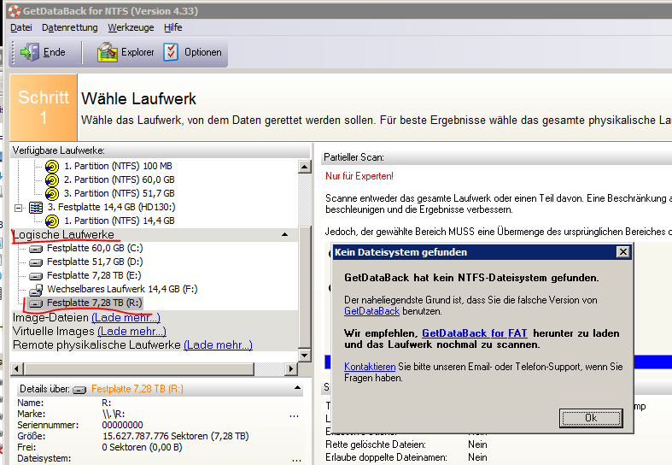The height and width of the screenshot is (465, 672).
Task: Open the Datei menu
Action: 21,27
